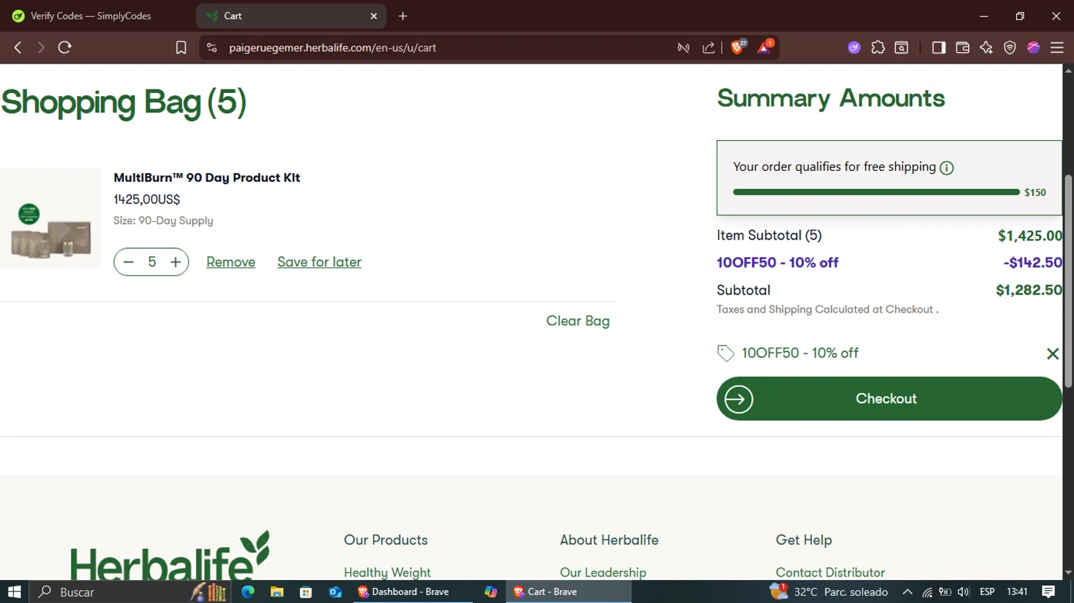Image resolution: width=1074 pixels, height=603 pixels.
Task: Open the Windows Start menu
Action: 14,592
